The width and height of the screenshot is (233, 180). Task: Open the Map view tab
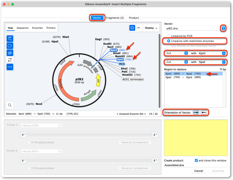(10, 28)
